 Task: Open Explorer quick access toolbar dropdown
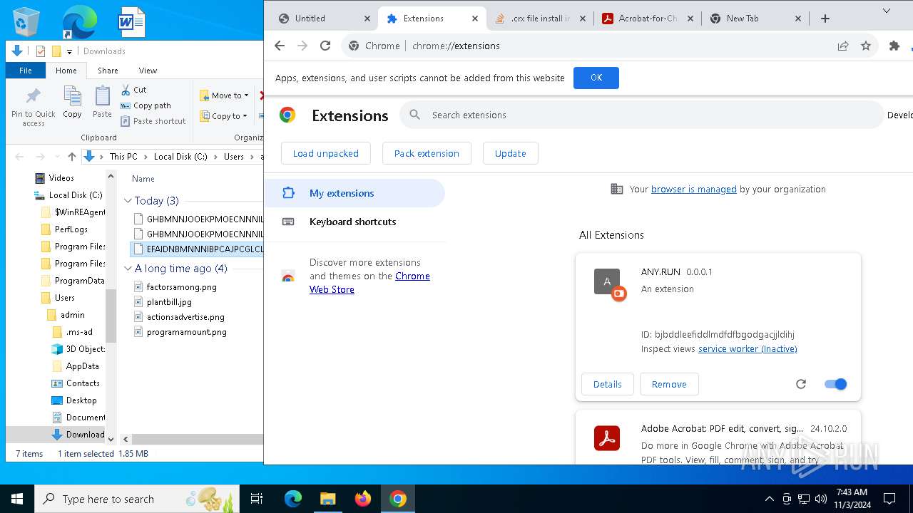69,51
